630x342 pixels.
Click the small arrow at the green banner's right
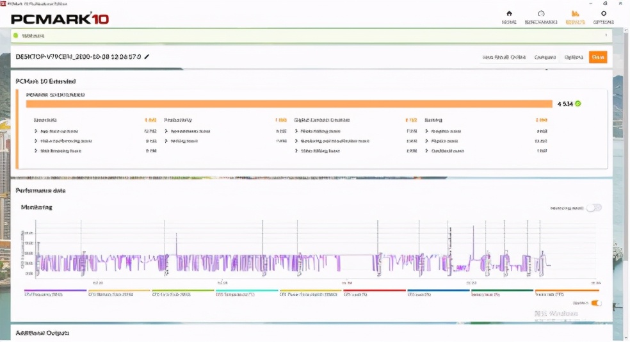(606, 35)
